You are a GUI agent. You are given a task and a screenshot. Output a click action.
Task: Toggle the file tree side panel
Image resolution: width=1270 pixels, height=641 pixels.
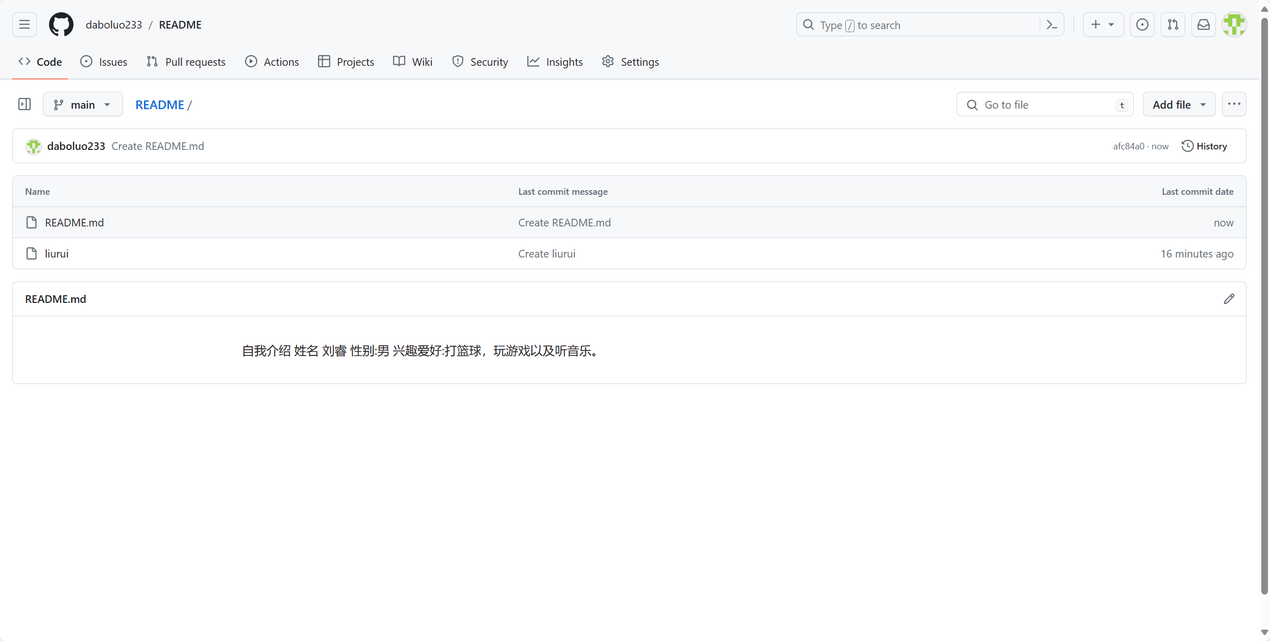[x=25, y=105]
